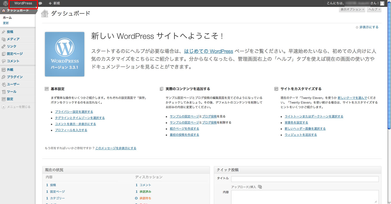Viewport: 391px width, 204px height.
Task: Click the browser vertical scrollbar
Action: (x=389, y=65)
